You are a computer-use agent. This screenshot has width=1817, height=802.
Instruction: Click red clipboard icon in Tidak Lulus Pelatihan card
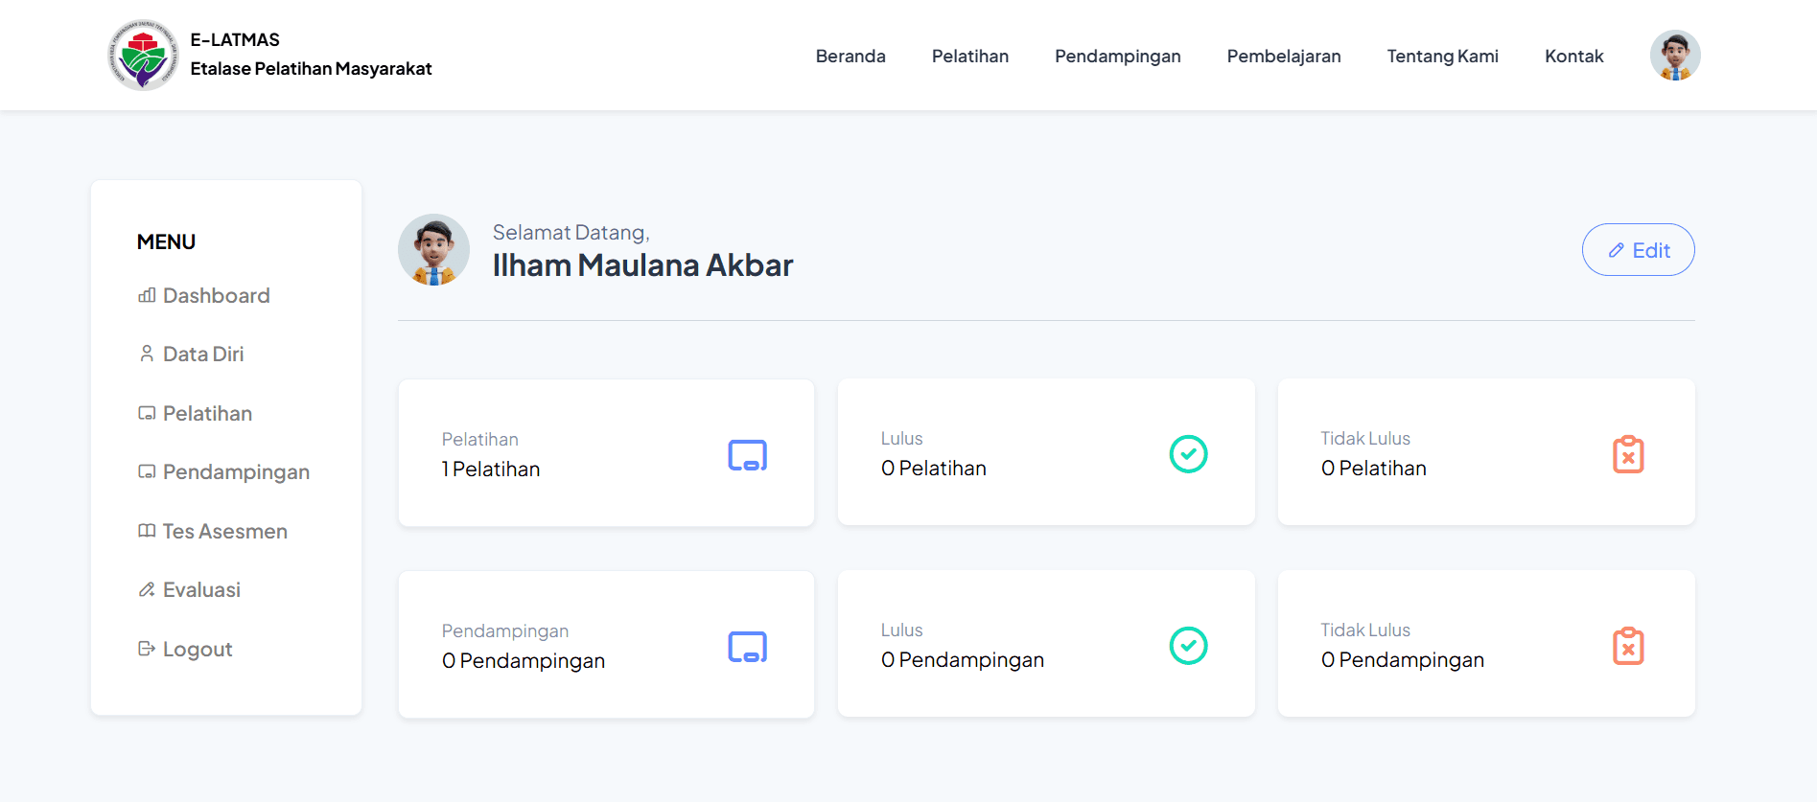1628,454
